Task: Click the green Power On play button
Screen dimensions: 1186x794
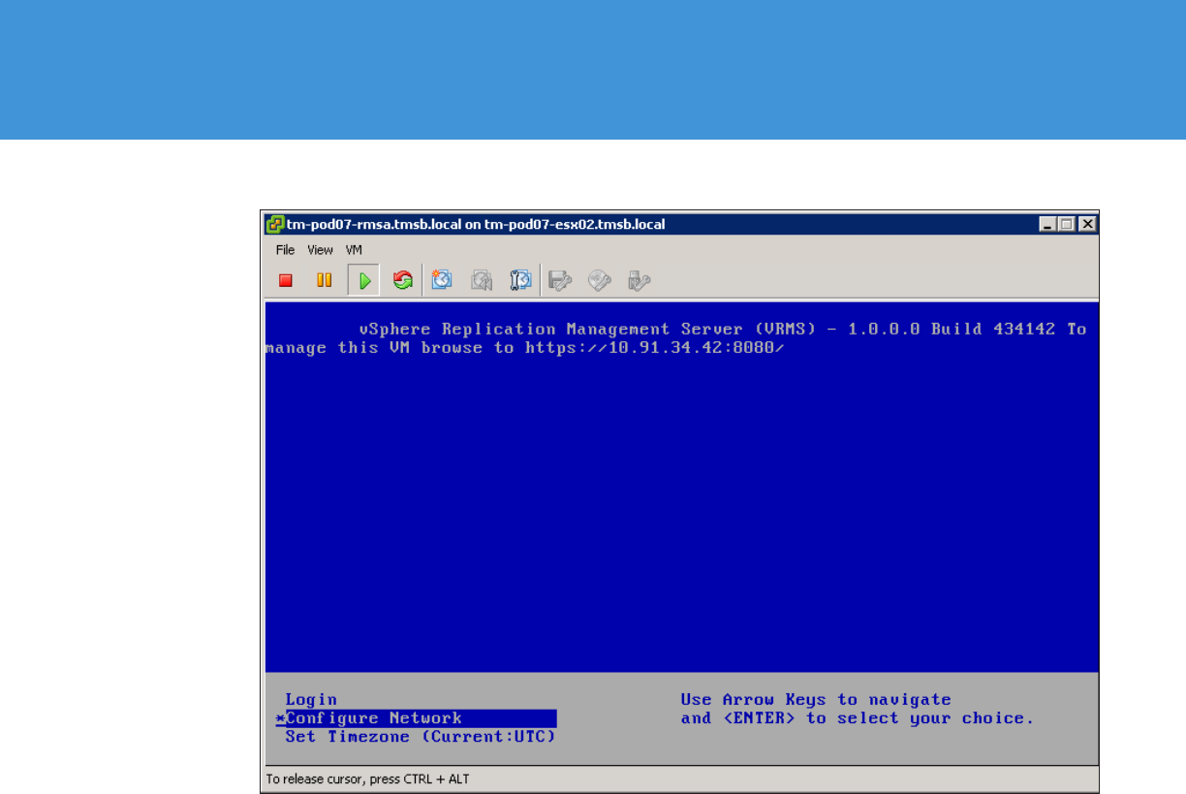Action: coord(364,280)
